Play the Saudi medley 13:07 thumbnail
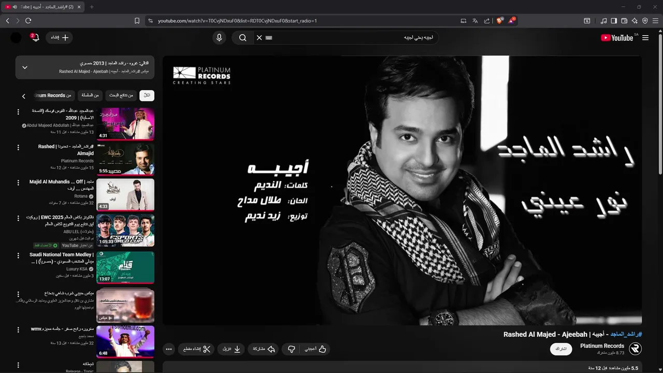This screenshot has width=663, height=373. point(125,267)
